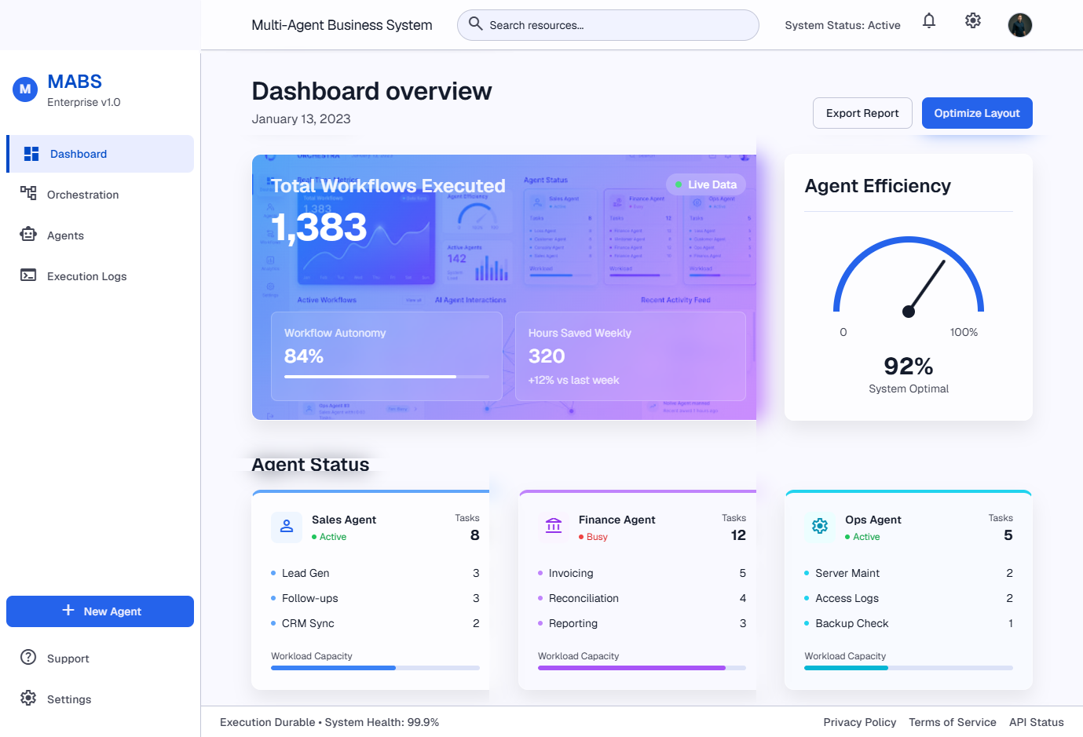The width and height of the screenshot is (1083, 737).
Task: Click the Execution Logs terminal icon
Action: coord(28,275)
